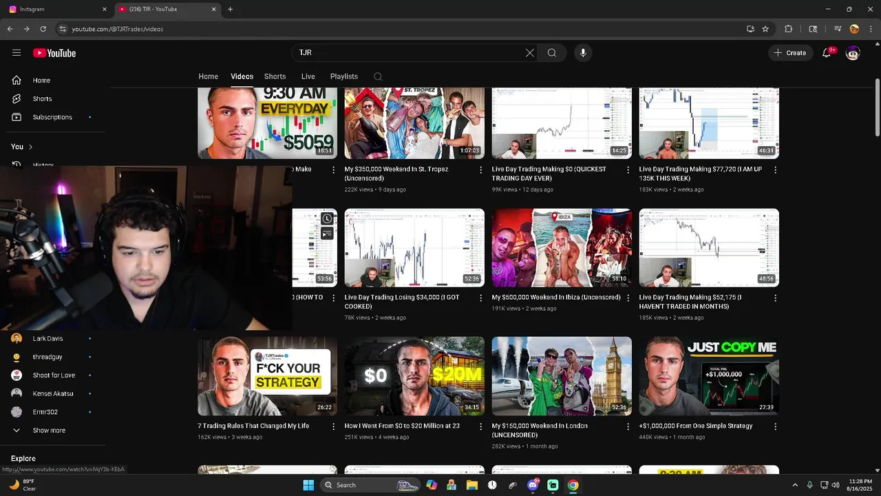Start voice search with microphone icon
The width and height of the screenshot is (881, 496).
coord(583,53)
